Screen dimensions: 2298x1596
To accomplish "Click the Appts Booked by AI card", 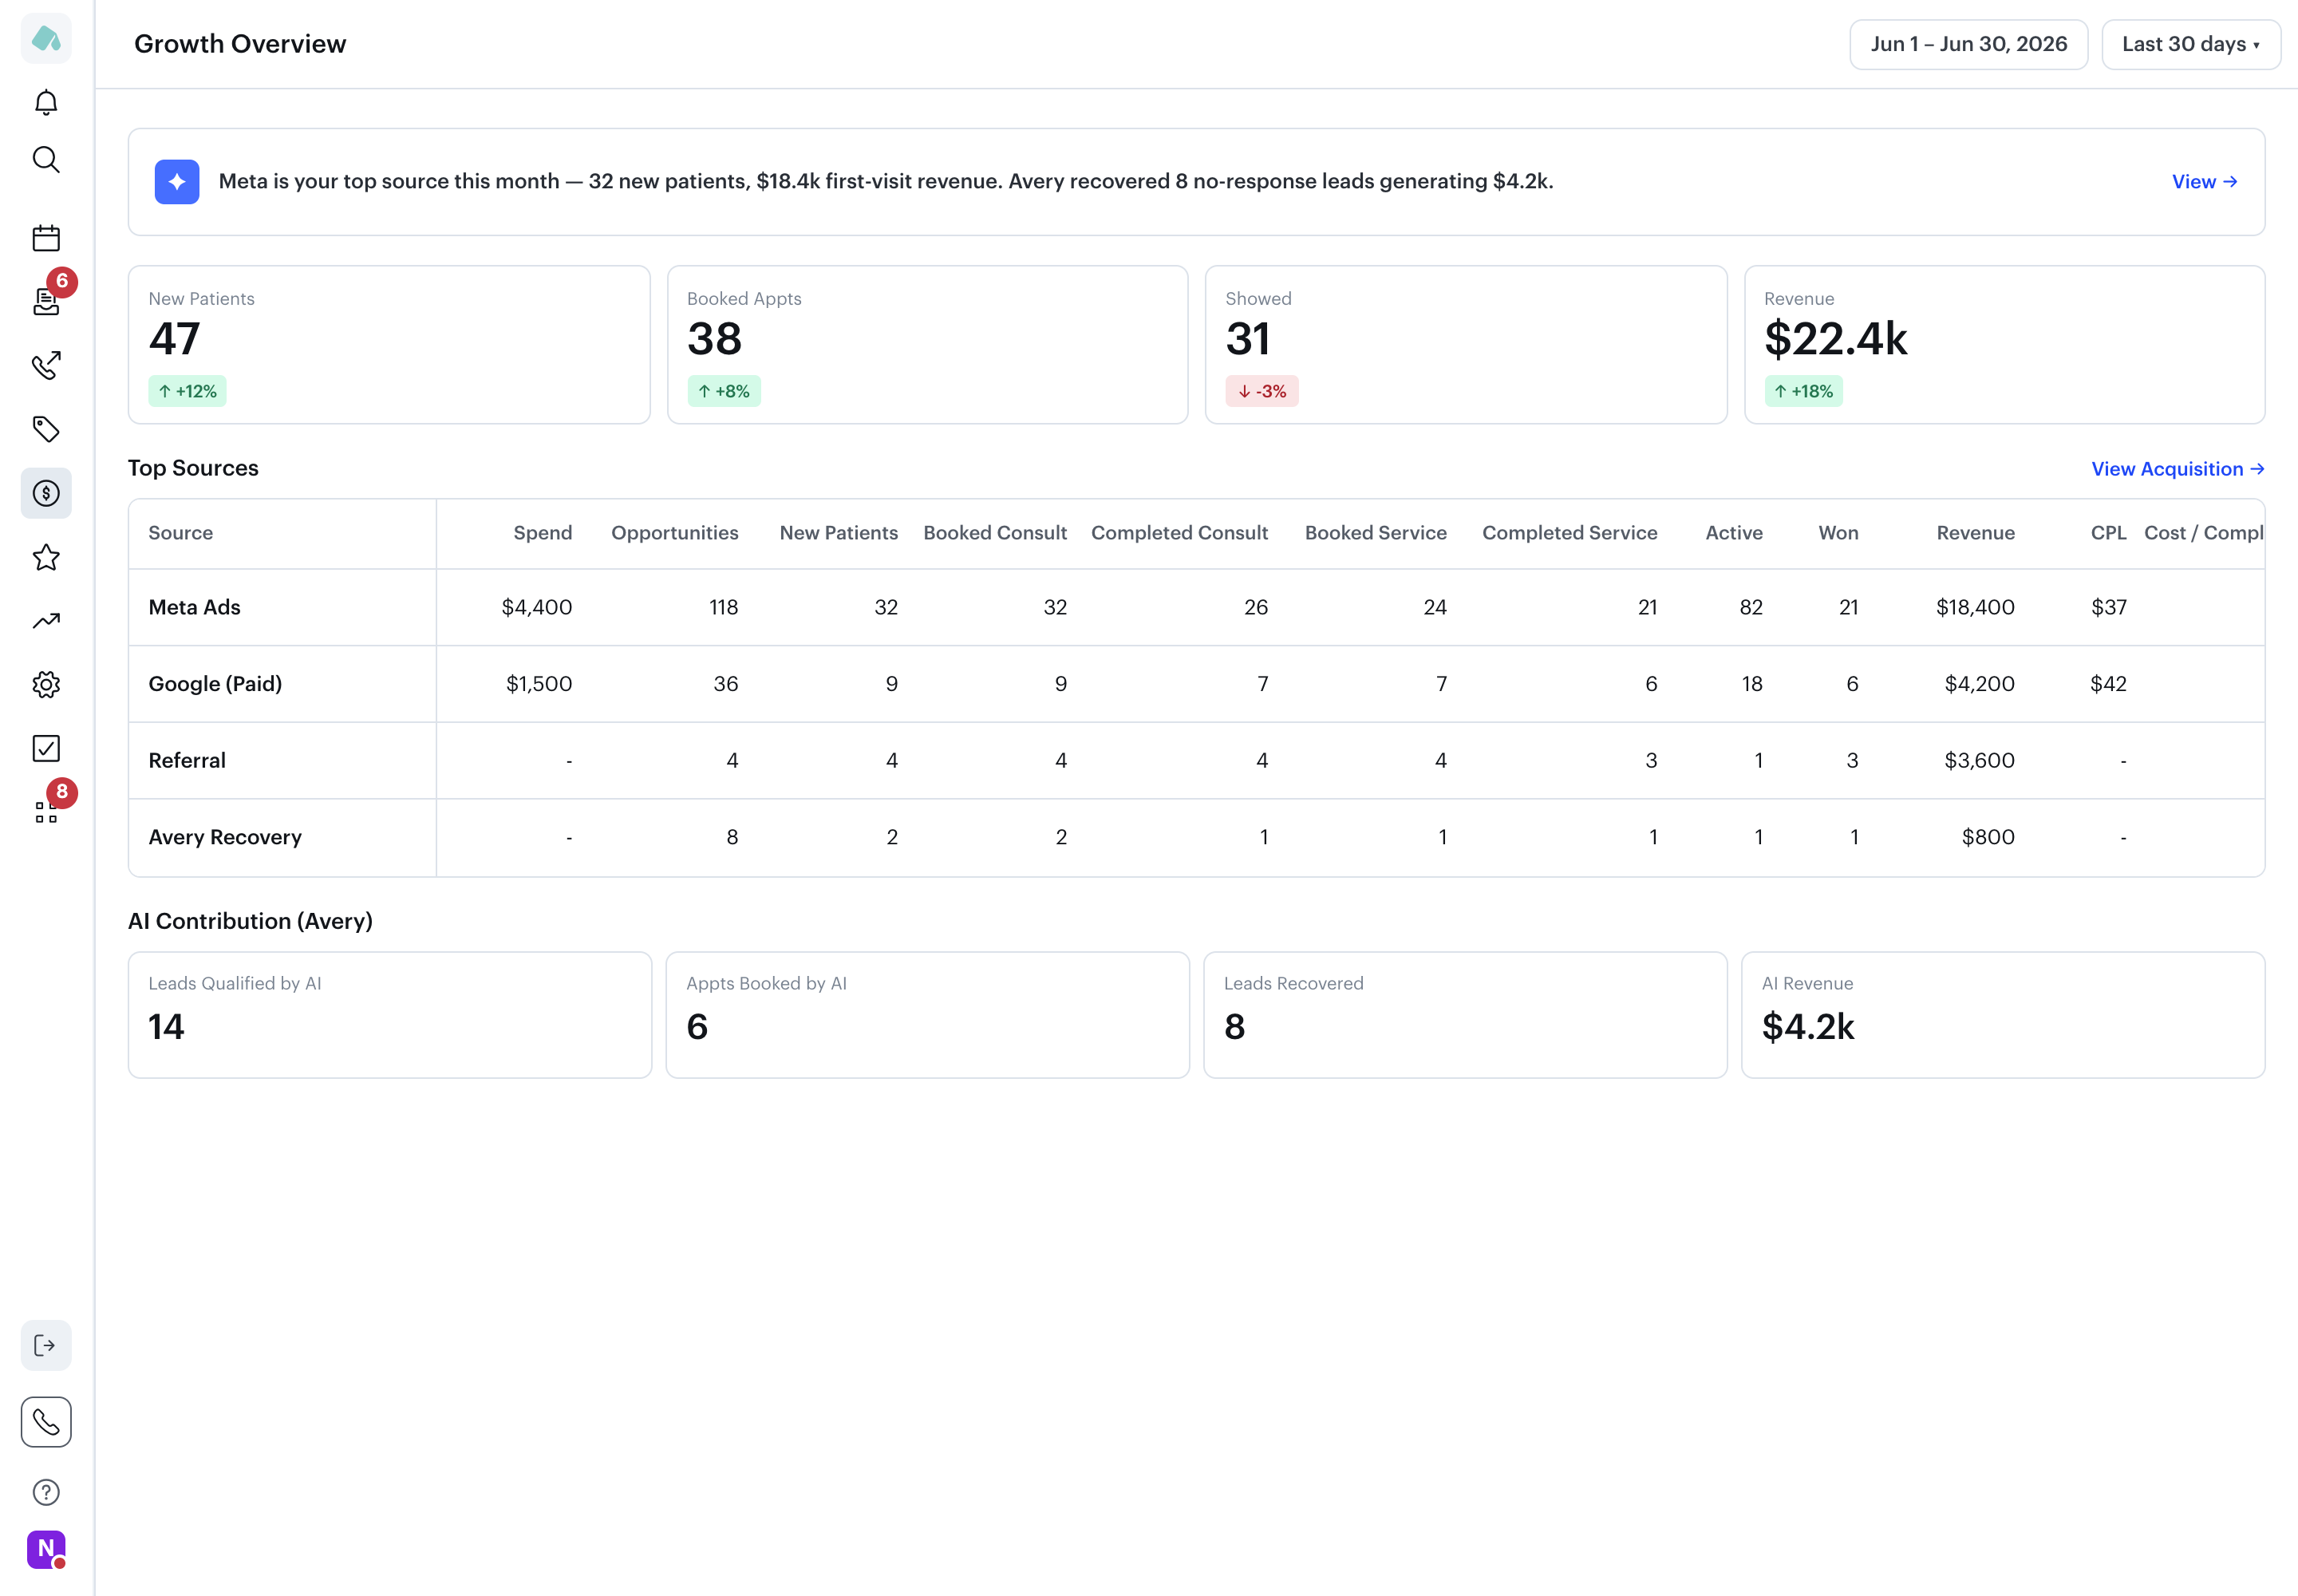I will (927, 1015).
